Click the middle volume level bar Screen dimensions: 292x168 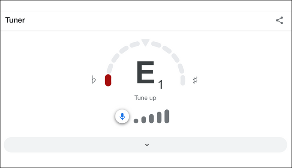click(x=151, y=119)
